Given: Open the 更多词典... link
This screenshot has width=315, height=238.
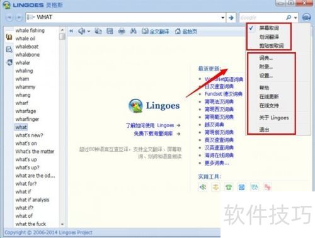Looking at the screenshot, I should [x=217, y=163].
